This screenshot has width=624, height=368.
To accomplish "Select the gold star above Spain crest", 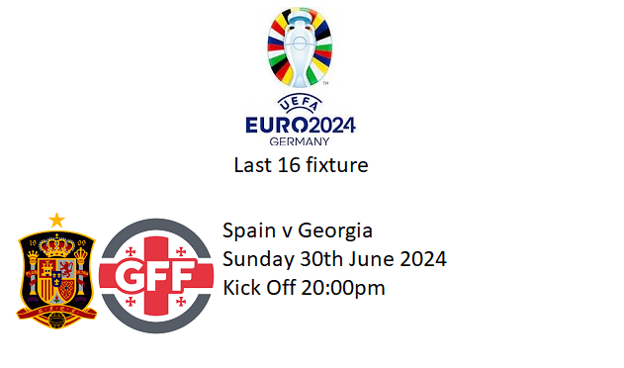I will [56, 221].
